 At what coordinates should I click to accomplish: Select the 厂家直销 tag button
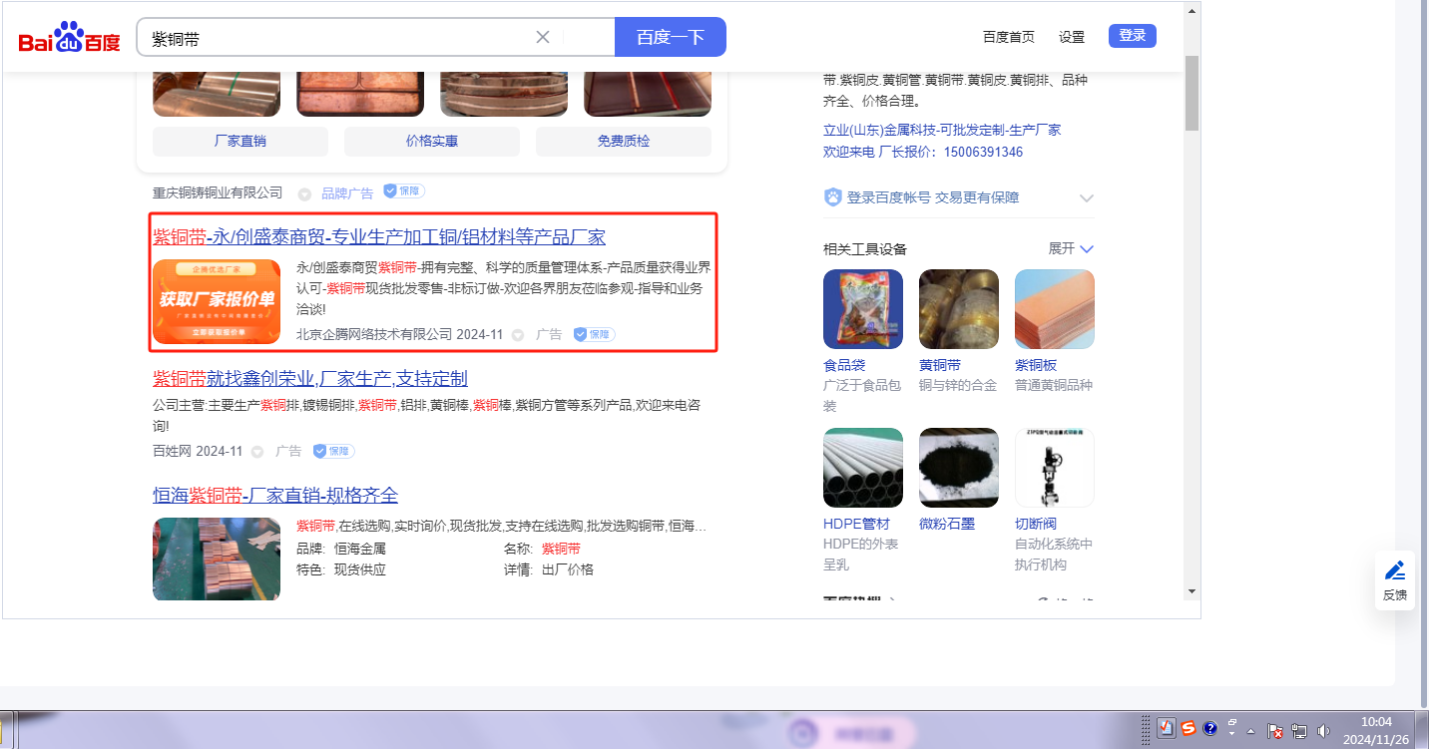pyautogui.click(x=240, y=142)
